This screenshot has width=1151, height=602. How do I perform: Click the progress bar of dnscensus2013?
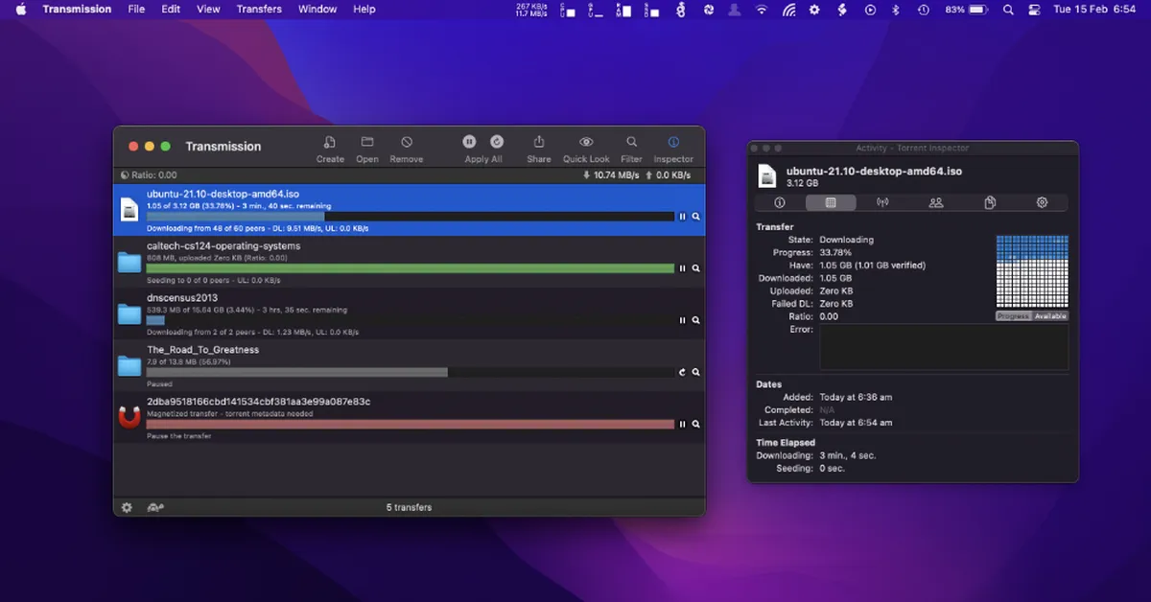[412, 319]
